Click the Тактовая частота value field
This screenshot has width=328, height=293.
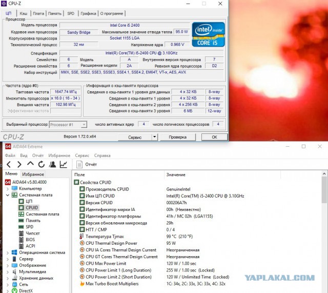pos(66,92)
